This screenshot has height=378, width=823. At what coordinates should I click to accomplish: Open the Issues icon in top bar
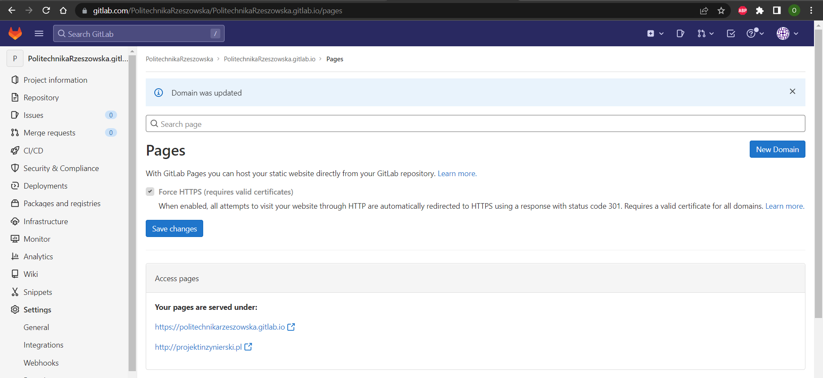click(680, 33)
